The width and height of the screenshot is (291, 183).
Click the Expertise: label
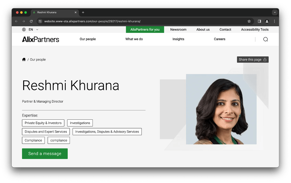(30, 116)
